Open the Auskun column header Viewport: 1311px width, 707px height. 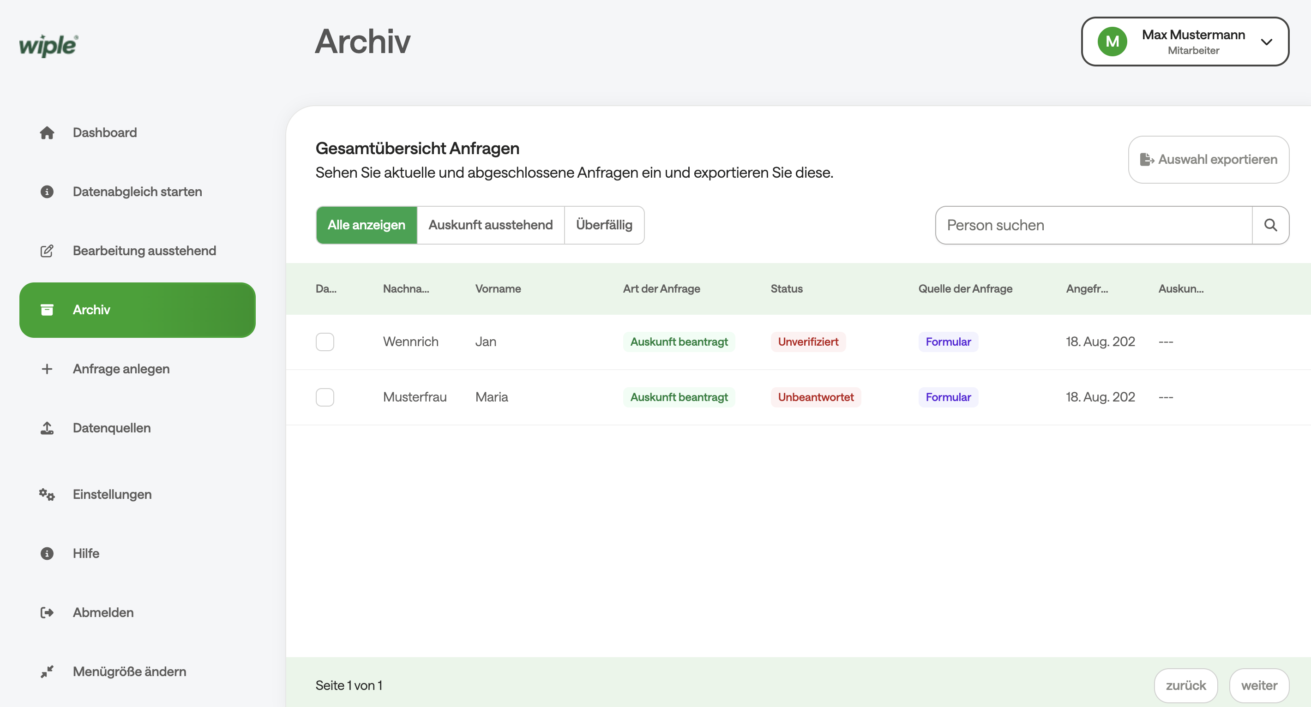point(1181,288)
